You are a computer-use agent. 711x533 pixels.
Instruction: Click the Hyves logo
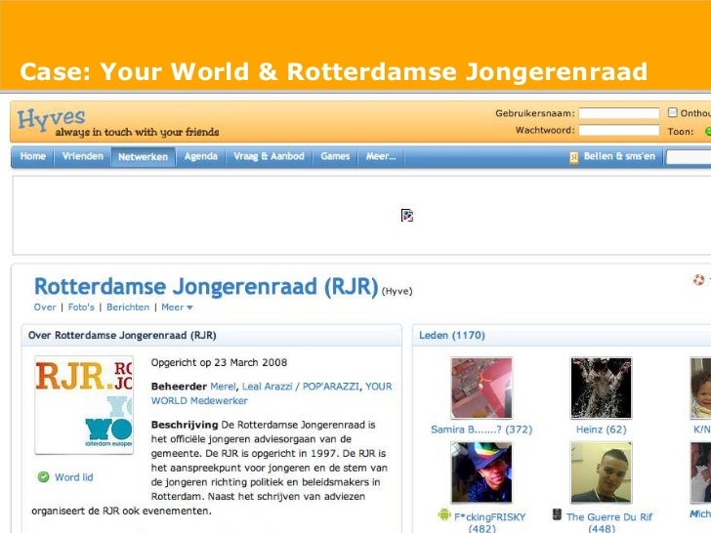pos(51,119)
